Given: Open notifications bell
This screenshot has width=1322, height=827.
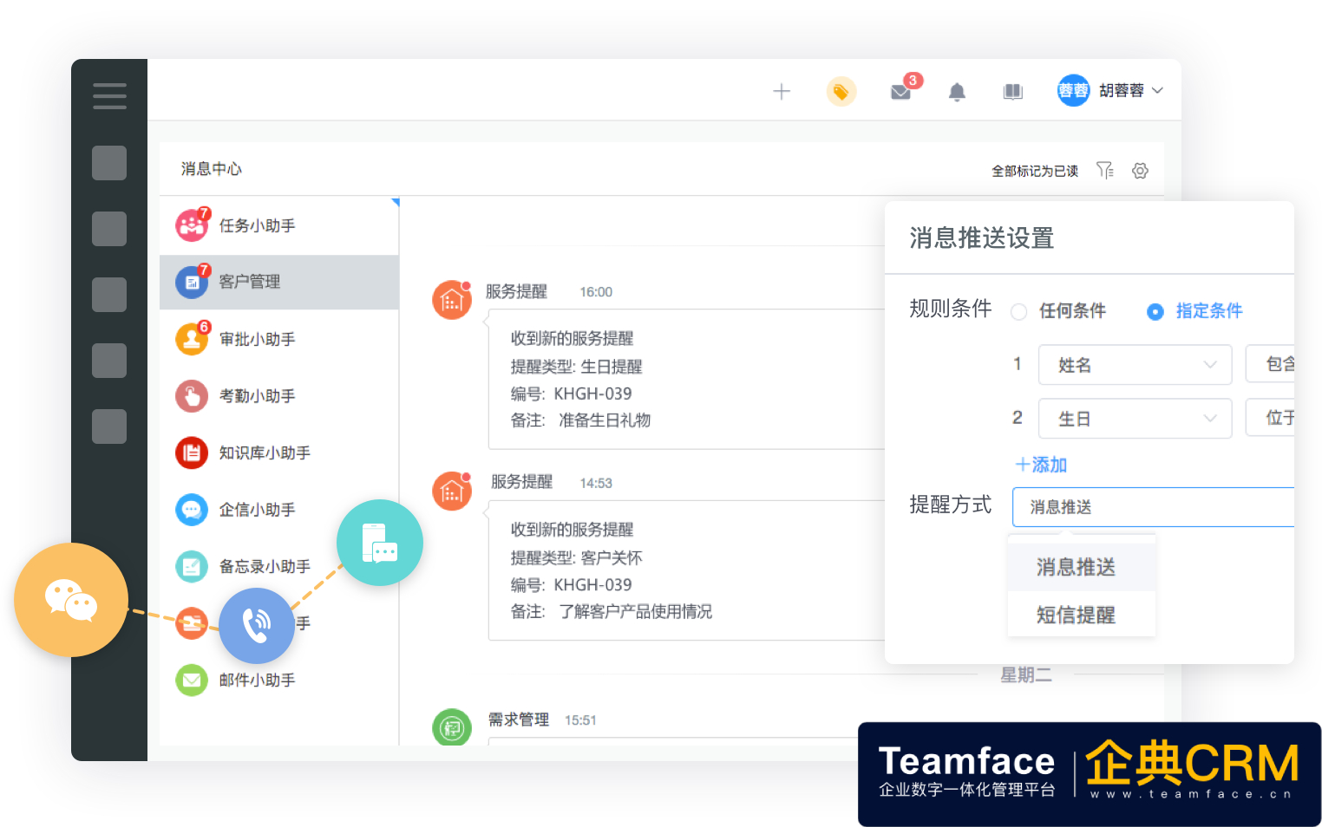Looking at the screenshot, I should click(x=957, y=92).
